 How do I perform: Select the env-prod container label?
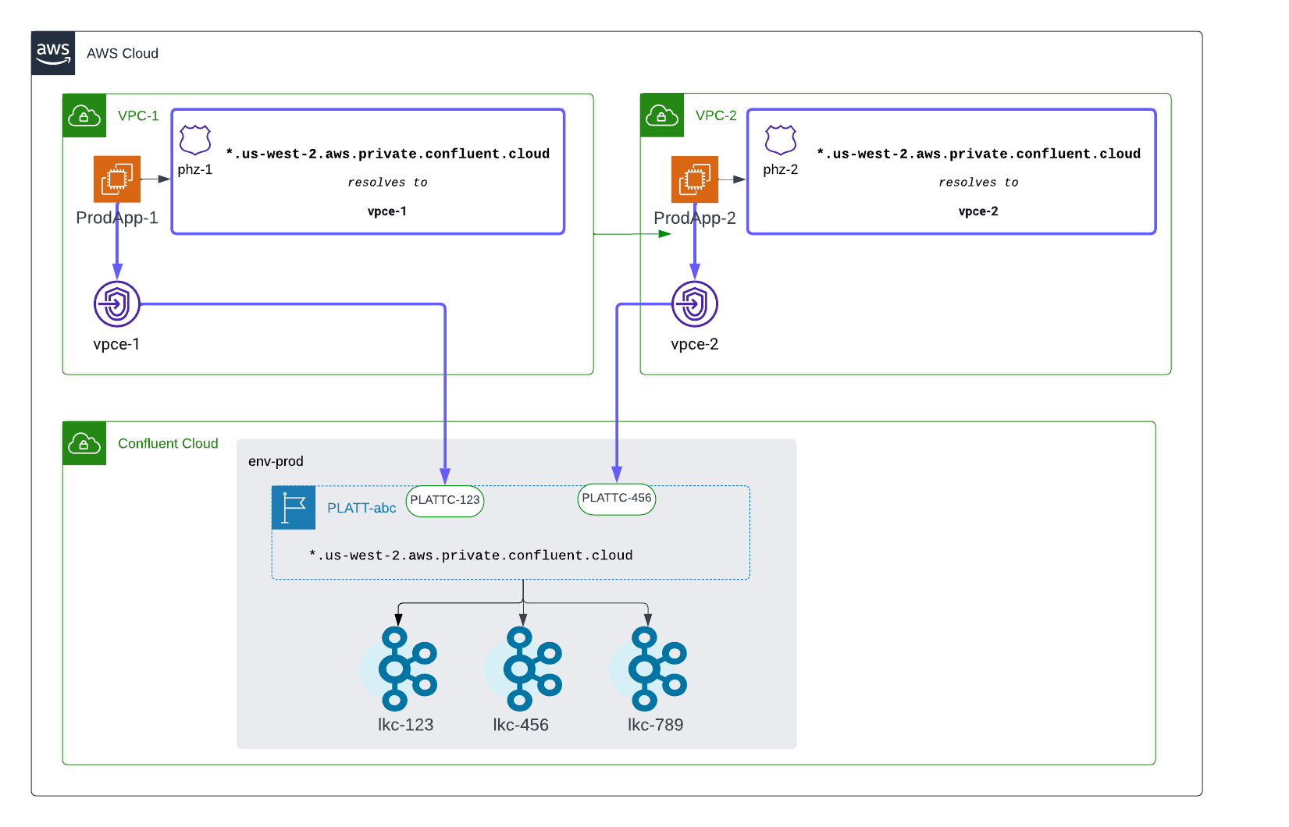pos(277,461)
